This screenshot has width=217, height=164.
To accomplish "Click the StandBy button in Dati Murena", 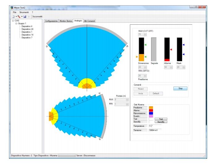I will (161, 122).
